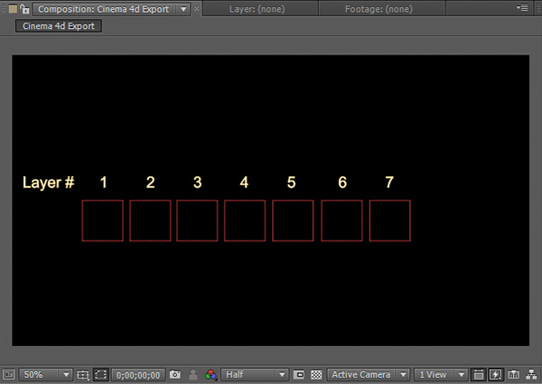Screen dimensions: 542x384
Task: Select the red square under number 3
Action: point(197,220)
